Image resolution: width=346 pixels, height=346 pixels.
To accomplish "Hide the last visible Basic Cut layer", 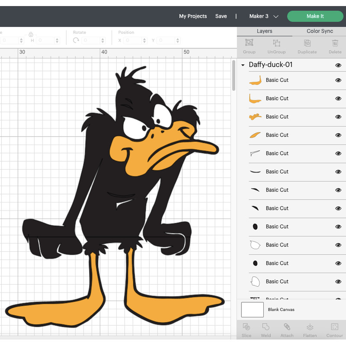I will coord(338,282).
